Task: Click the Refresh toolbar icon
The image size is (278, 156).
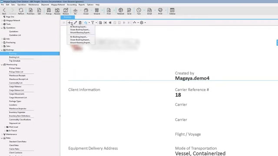Action: 21,10
